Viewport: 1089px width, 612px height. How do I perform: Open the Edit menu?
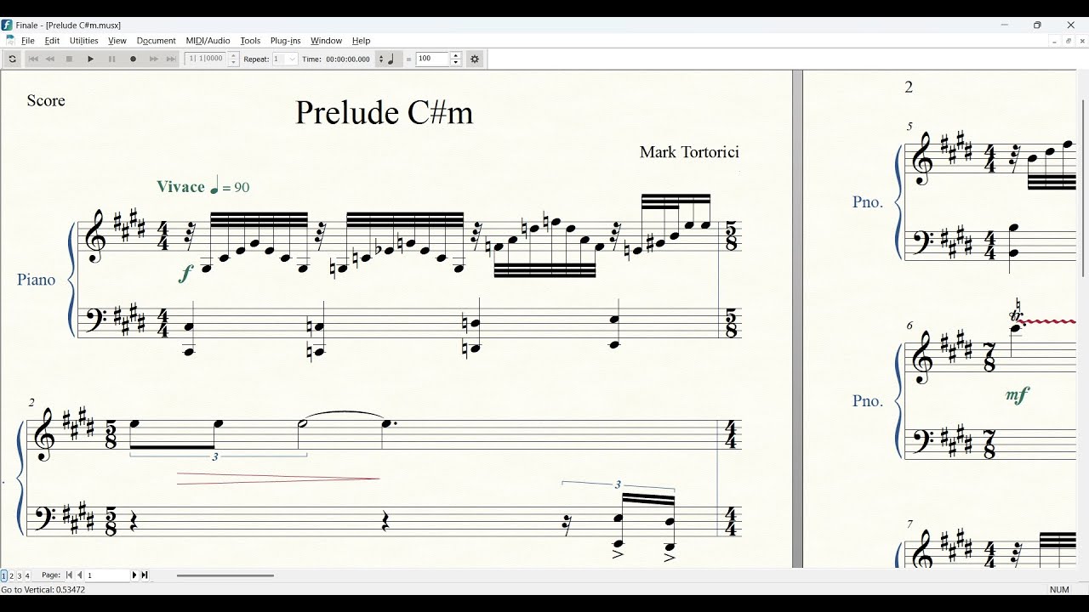53,41
